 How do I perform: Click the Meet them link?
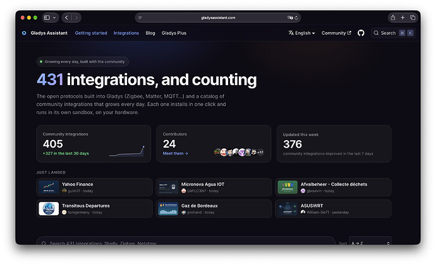pos(176,153)
